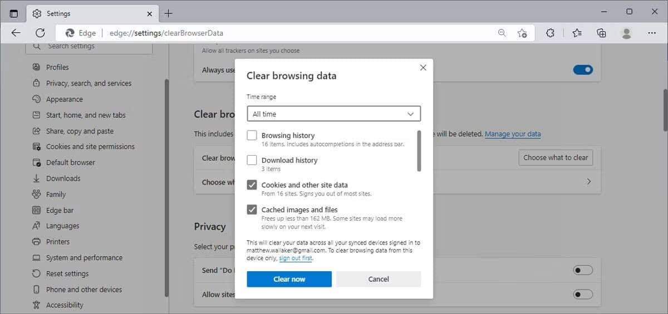Add page to favorites star icon
668x314 pixels.
click(522, 33)
